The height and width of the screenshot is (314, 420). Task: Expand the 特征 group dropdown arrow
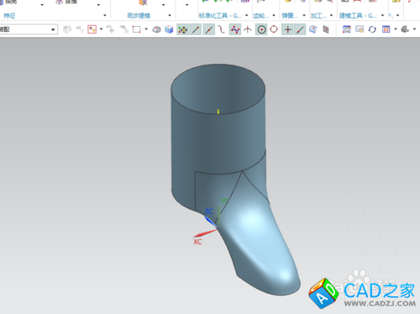tap(105, 15)
